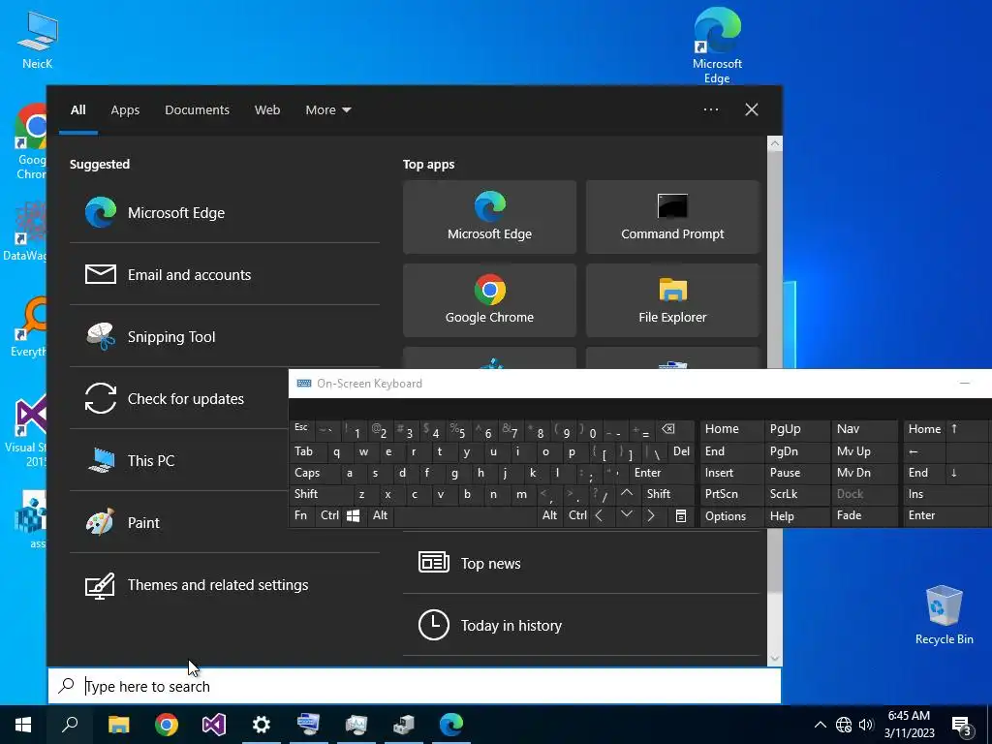Show hidden tray icons chevron
Screen dimensions: 992x744
pos(820,725)
